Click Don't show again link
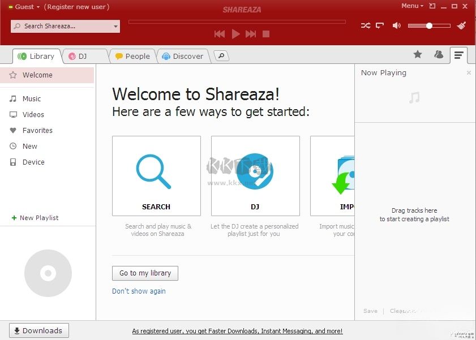Viewport: 476px width, 340px height. point(139,291)
